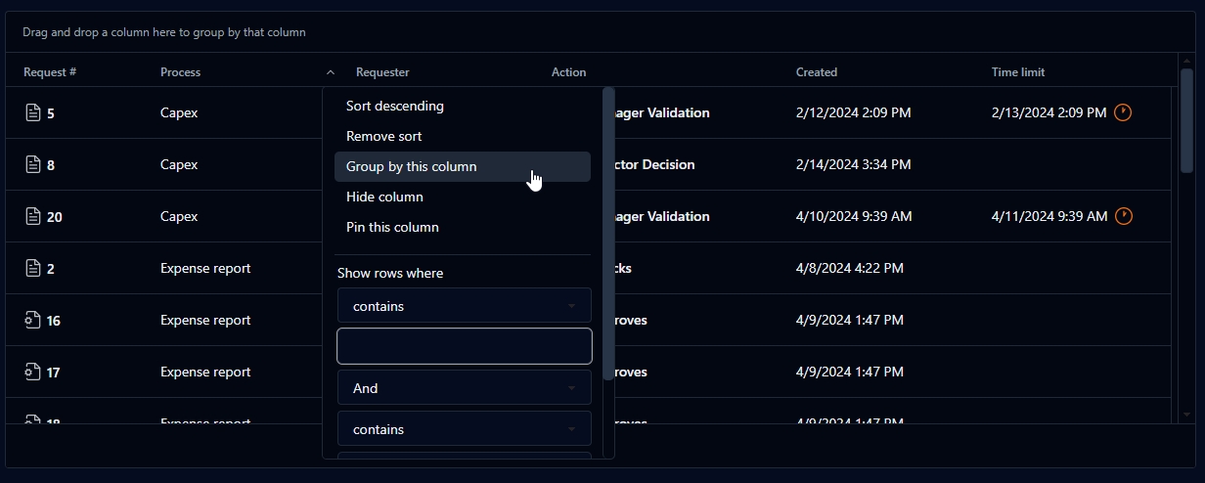The height and width of the screenshot is (483, 1205).
Task: Click the document icon for request 2
Action: pos(33,268)
